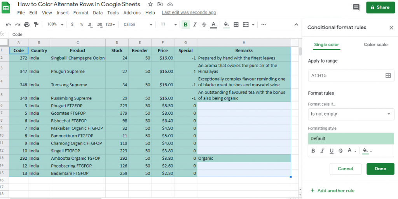Image resolution: width=398 pixels, height=199 pixels.
Task: Move document using the folder icon
Action: [160, 4]
